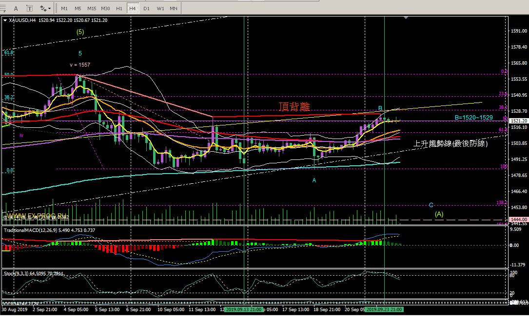Click the B=1520~1529 chart label

point(473,118)
